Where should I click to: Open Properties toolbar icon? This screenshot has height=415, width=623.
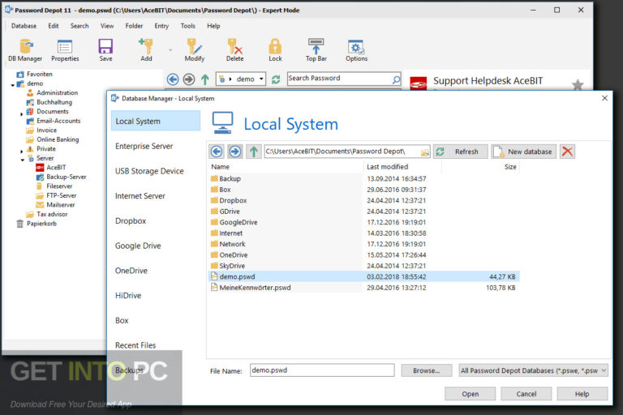coord(65,50)
